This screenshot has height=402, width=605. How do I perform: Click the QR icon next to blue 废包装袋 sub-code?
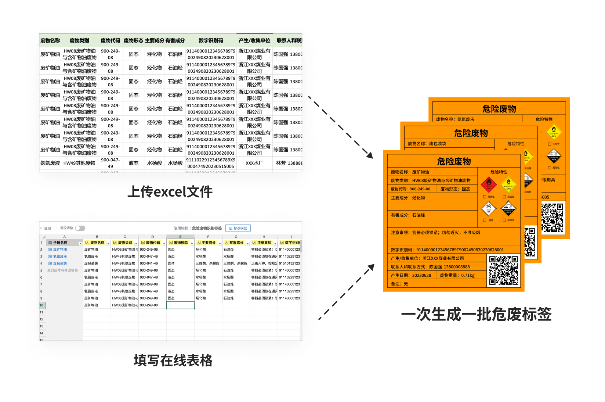click(x=50, y=263)
